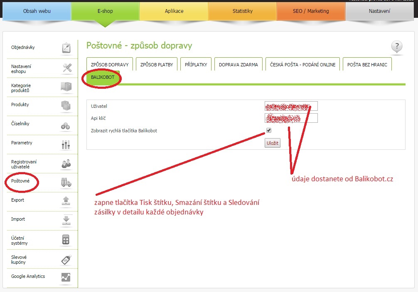Screen dimensions: 418x292
Task: Open the Google Analytics sidebar link
Action: 28,276
